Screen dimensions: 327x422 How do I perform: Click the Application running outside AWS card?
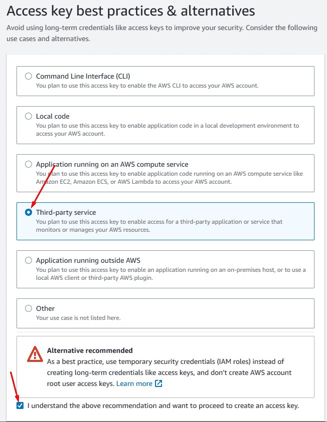pos(165,269)
